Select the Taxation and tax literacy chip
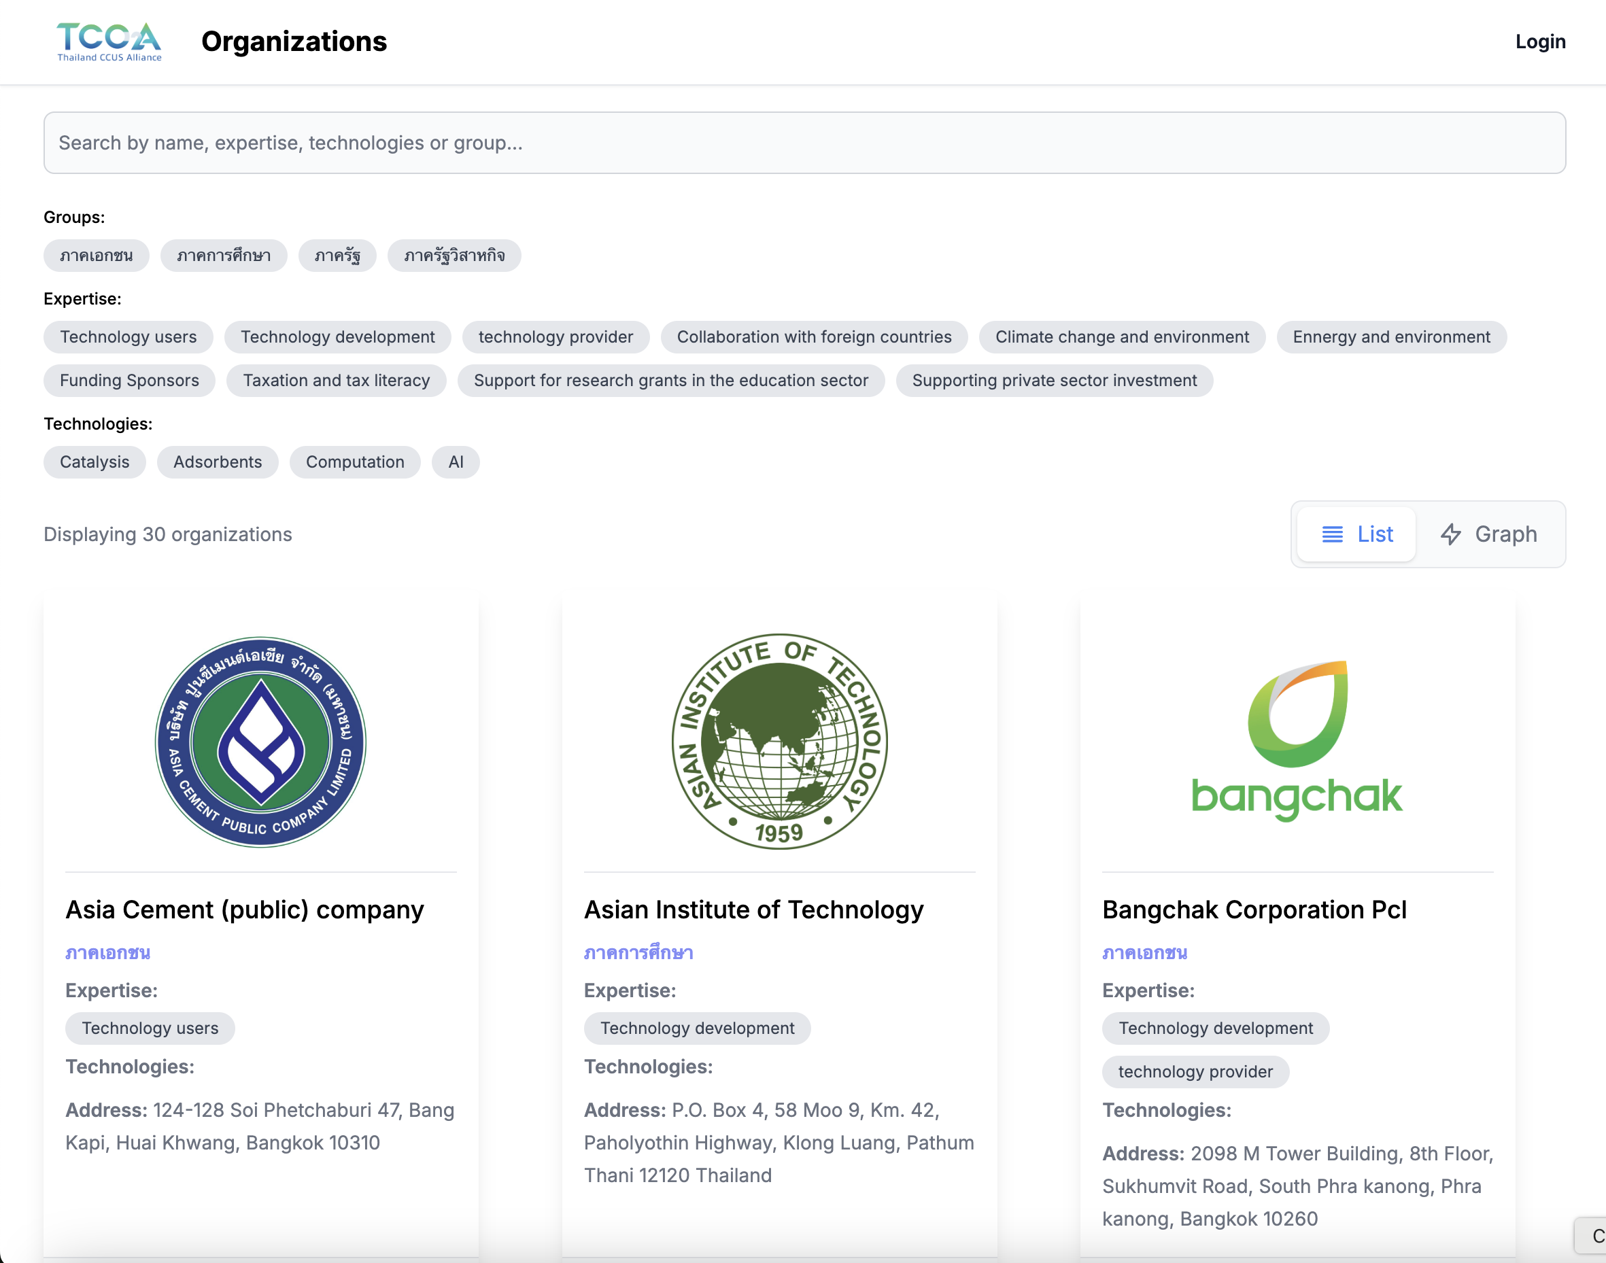 pyautogui.click(x=336, y=381)
